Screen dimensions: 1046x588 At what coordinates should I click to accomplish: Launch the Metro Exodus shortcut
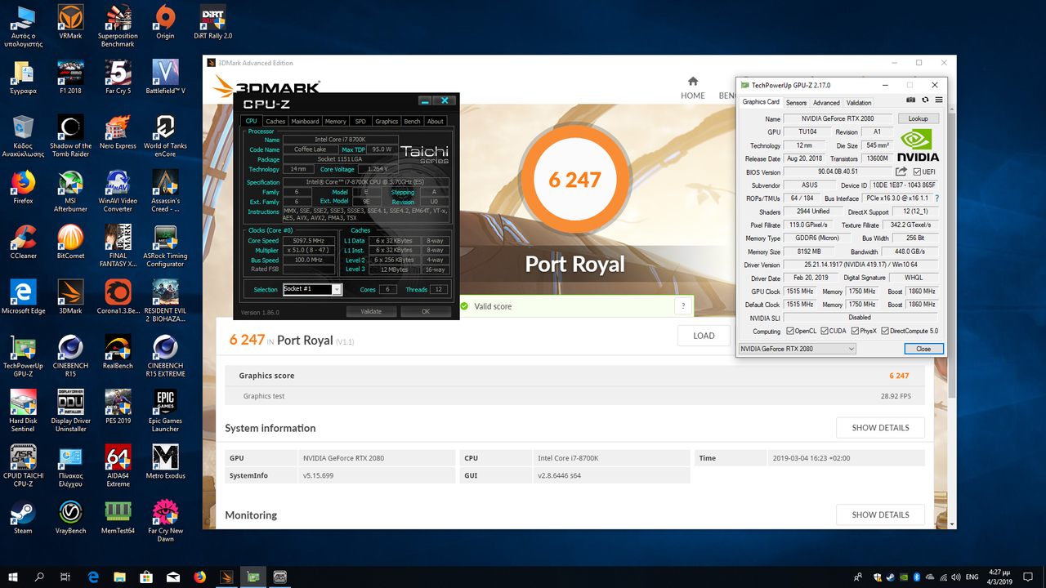[165, 461]
